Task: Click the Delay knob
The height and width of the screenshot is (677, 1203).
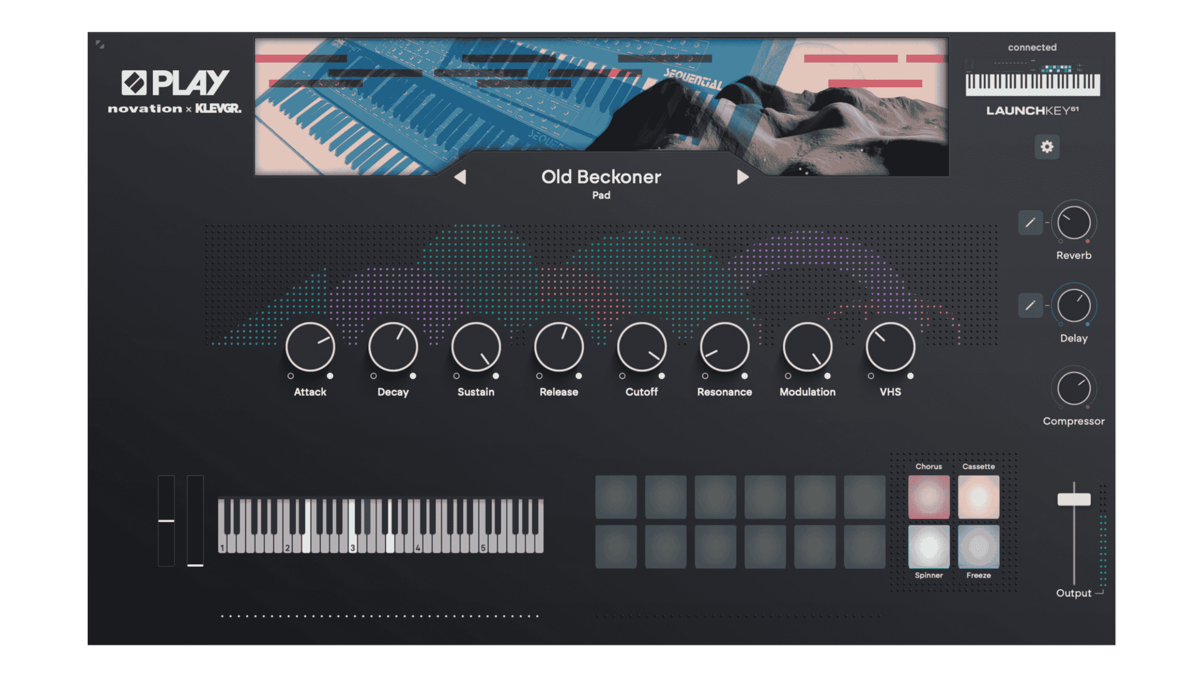Action: click(1074, 305)
